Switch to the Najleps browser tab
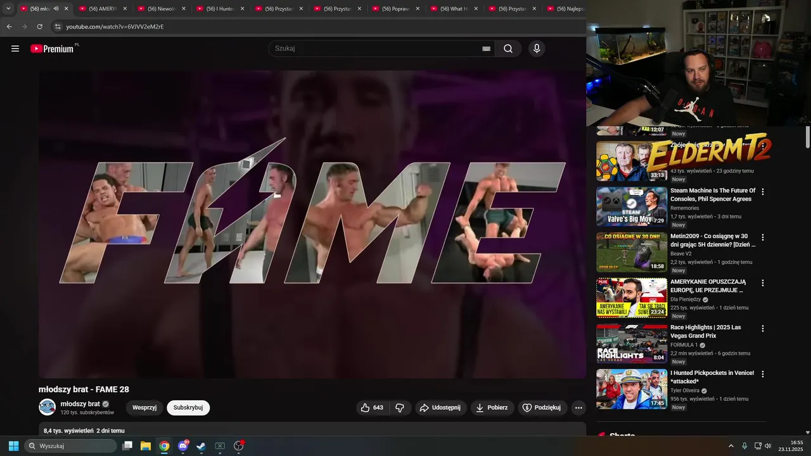 click(x=566, y=9)
